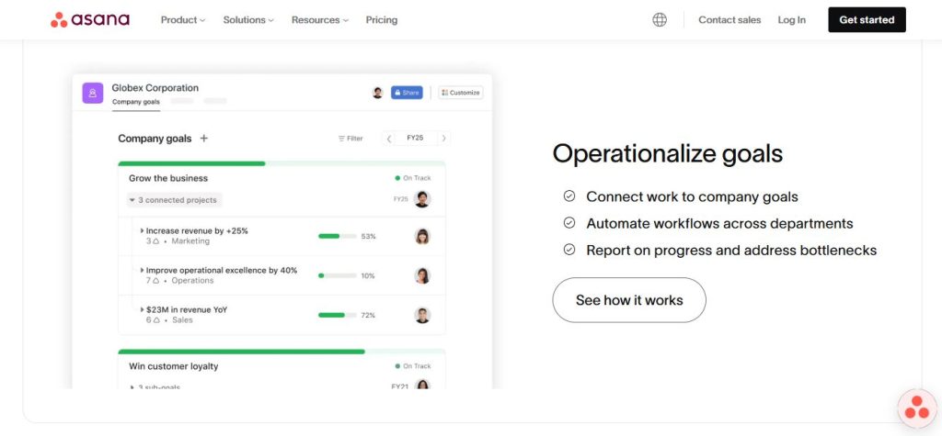
Task: Click the See how it works button
Action: tap(629, 300)
